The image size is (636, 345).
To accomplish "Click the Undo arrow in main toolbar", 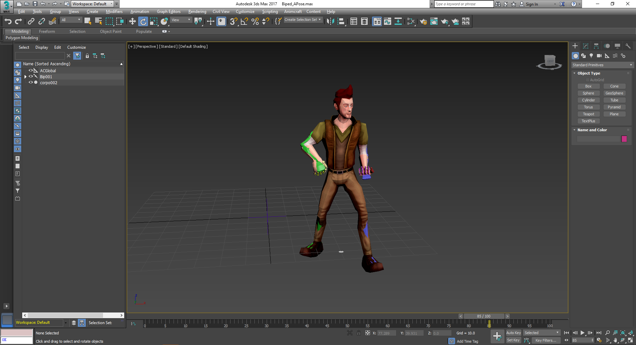I will (x=8, y=22).
